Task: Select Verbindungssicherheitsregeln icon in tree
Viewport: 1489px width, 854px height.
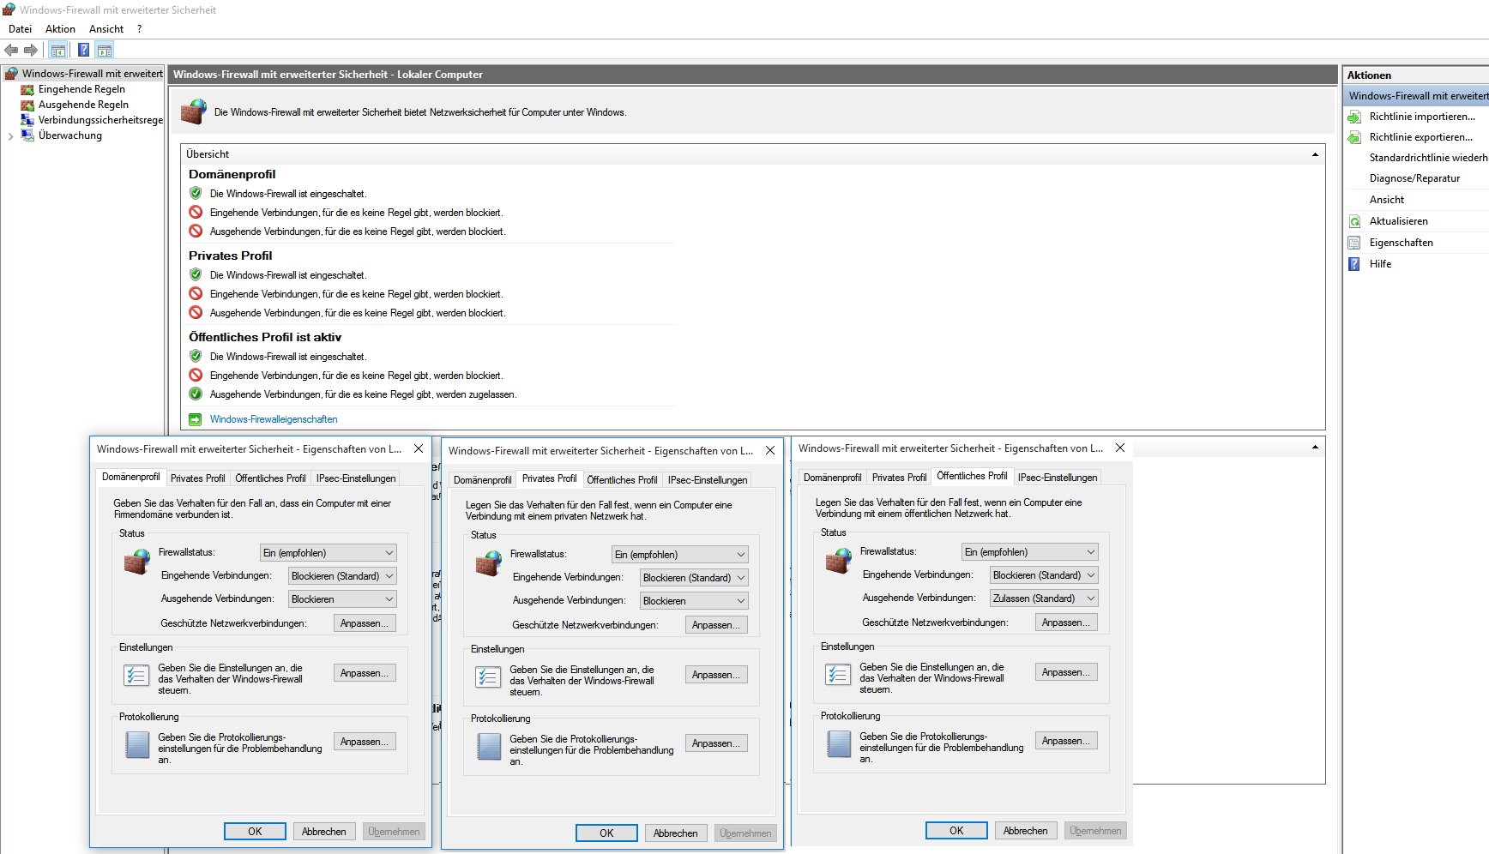Action: click(x=27, y=120)
